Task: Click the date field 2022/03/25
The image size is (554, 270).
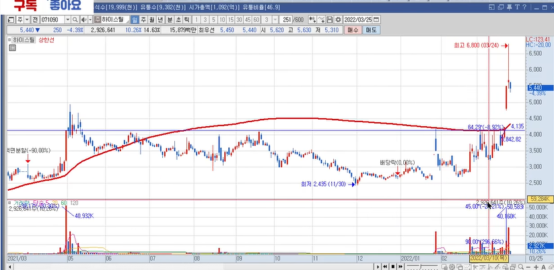Action: tap(358, 19)
